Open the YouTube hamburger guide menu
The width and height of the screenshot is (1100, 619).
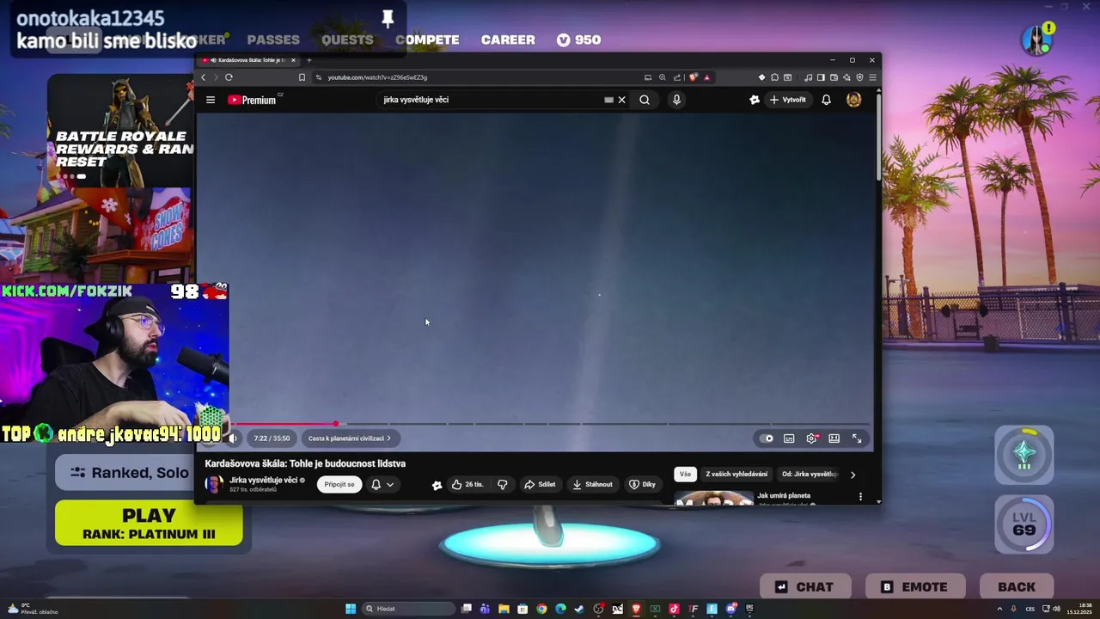click(x=211, y=100)
